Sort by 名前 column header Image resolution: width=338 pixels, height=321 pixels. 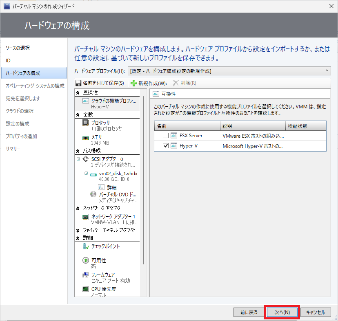click(x=187, y=126)
